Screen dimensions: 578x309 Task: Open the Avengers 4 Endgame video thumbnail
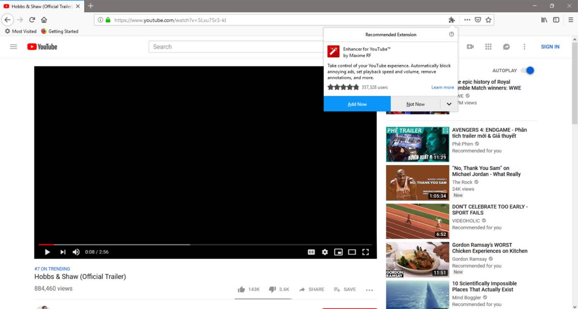[x=418, y=144]
